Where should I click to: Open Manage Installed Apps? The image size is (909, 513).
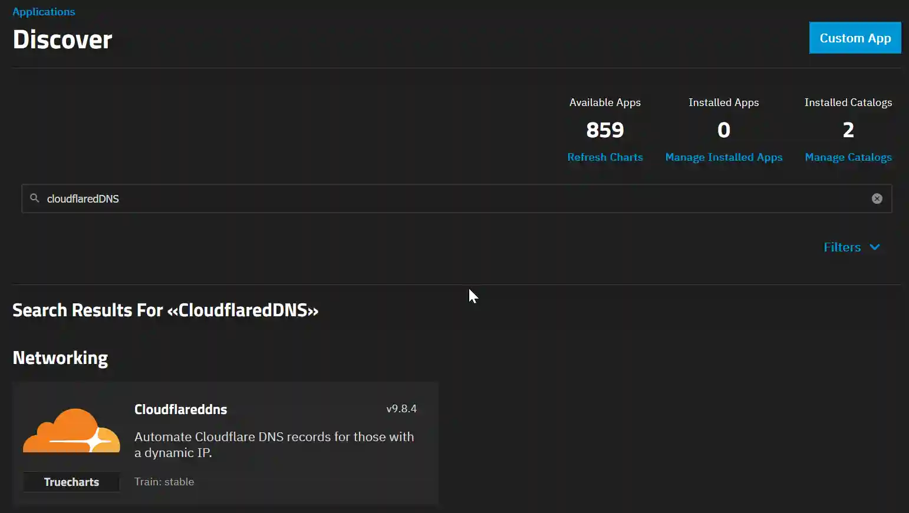click(x=723, y=157)
